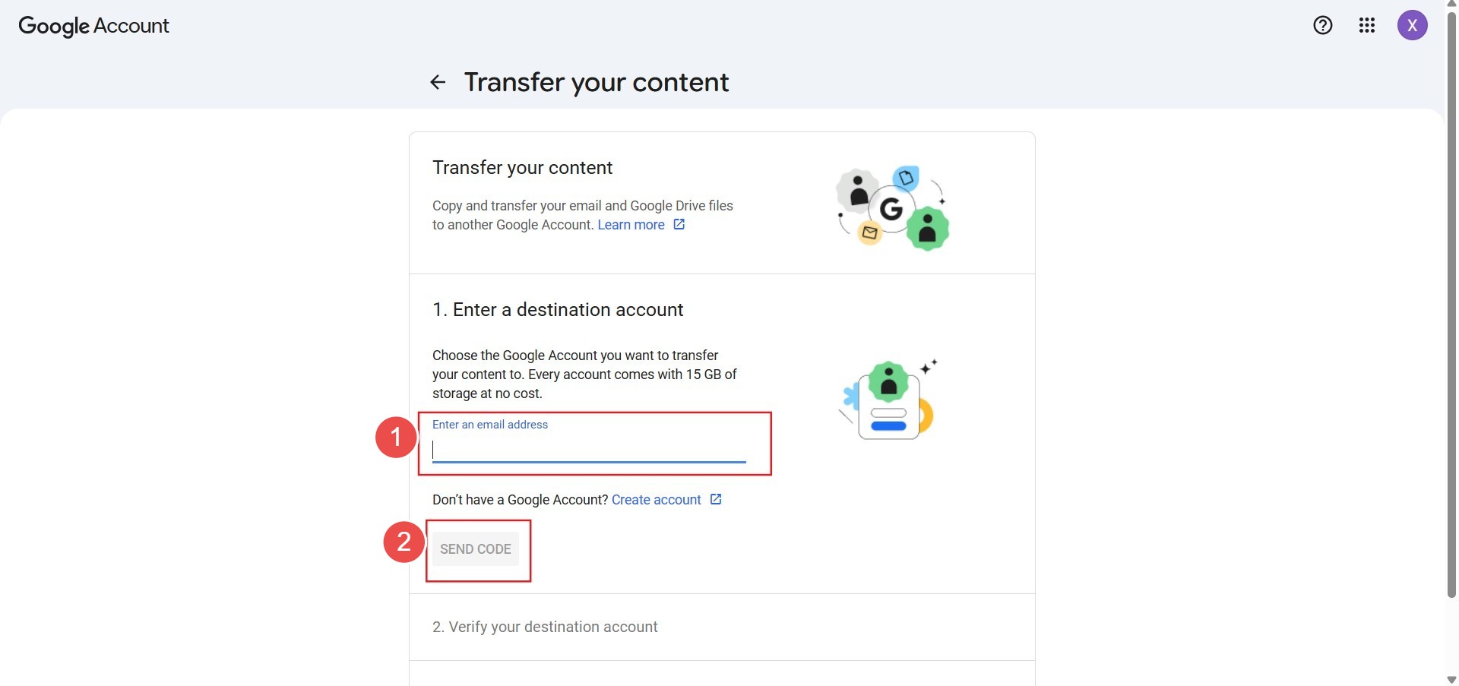Click the Google Account logo

pos(93,26)
